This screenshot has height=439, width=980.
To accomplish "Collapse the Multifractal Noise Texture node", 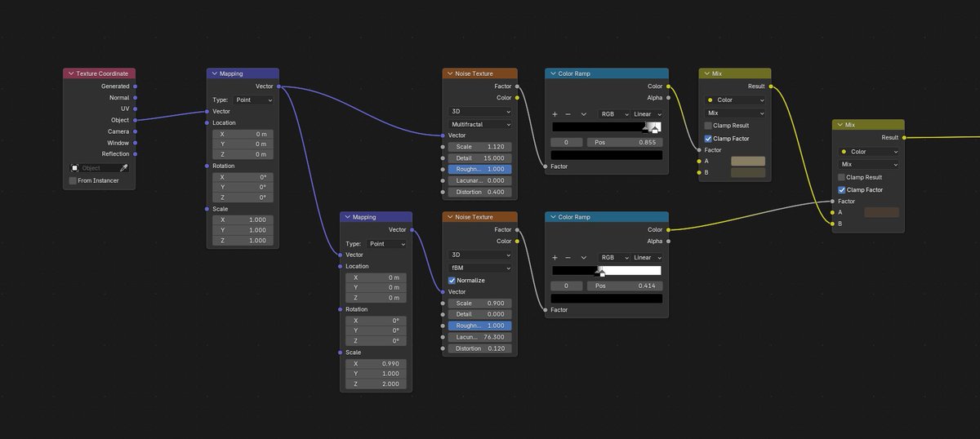I will pyautogui.click(x=450, y=73).
